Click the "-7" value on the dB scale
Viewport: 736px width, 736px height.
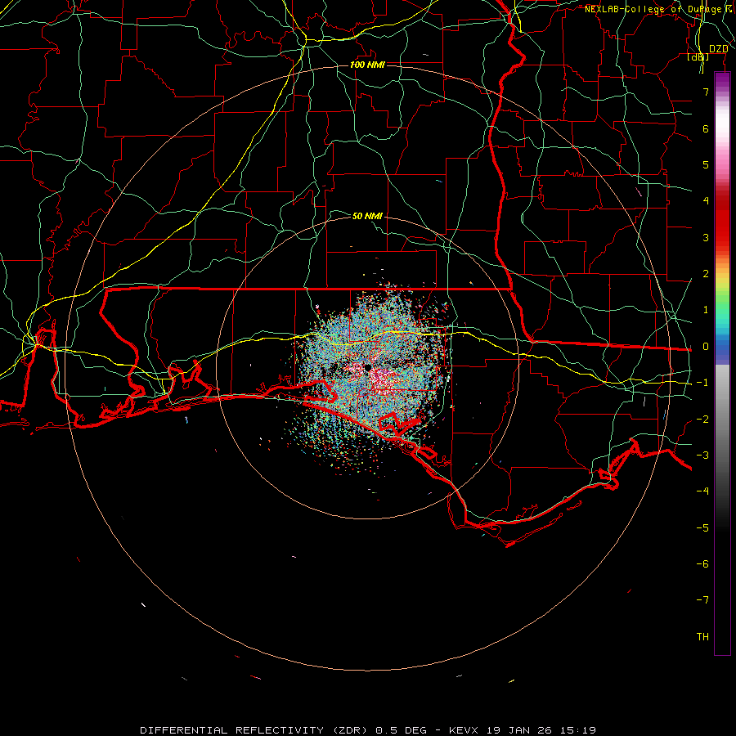[x=702, y=600]
